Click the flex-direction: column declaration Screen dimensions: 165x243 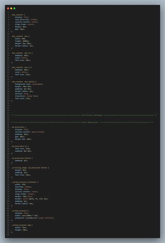coord(26,20)
